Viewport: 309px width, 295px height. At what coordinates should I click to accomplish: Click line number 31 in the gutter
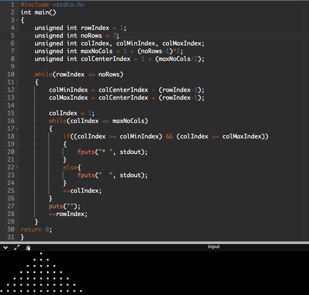tap(11, 237)
